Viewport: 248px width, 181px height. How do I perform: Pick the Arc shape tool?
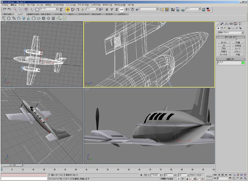14,19
